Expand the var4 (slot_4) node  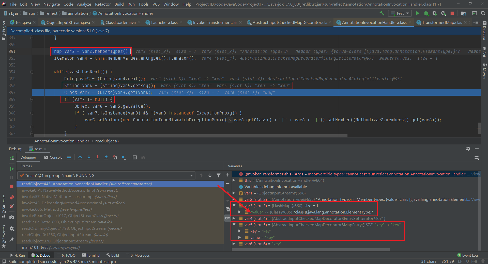point(234,218)
